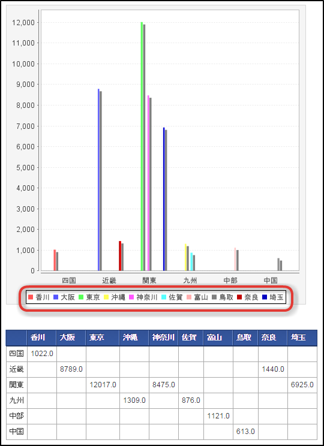Image resolution: width=324 pixels, height=446 pixels.
Task: Click the 中国 x-axis category label
Action: pyautogui.click(x=271, y=281)
